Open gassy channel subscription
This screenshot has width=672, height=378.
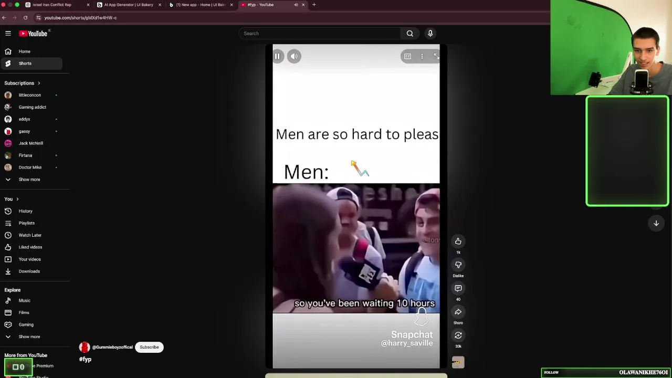click(31, 131)
